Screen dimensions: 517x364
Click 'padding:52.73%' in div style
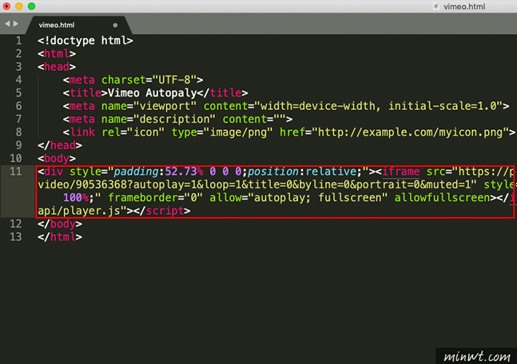159,171
